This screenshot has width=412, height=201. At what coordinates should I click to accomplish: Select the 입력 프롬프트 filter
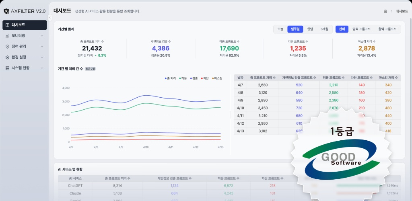pos(362,29)
